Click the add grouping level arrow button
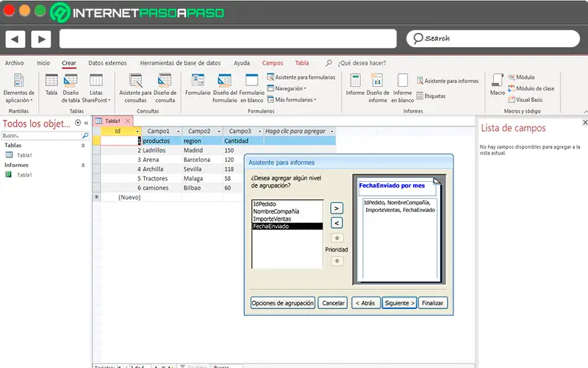The image size is (588, 368). click(x=336, y=208)
